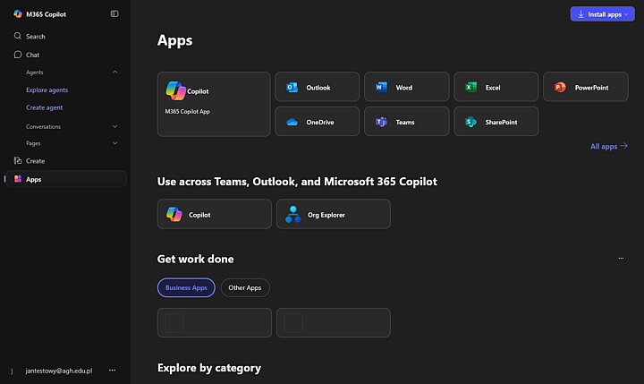The height and width of the screenshot is (384, 644).
Task: Open the Get work done more options ellipsis
Action: coord(621,258)
